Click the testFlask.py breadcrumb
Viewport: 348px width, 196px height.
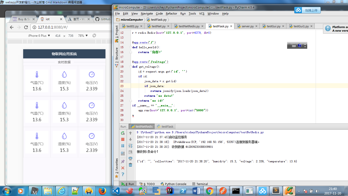pyautogui.click(x=156, y=20)
